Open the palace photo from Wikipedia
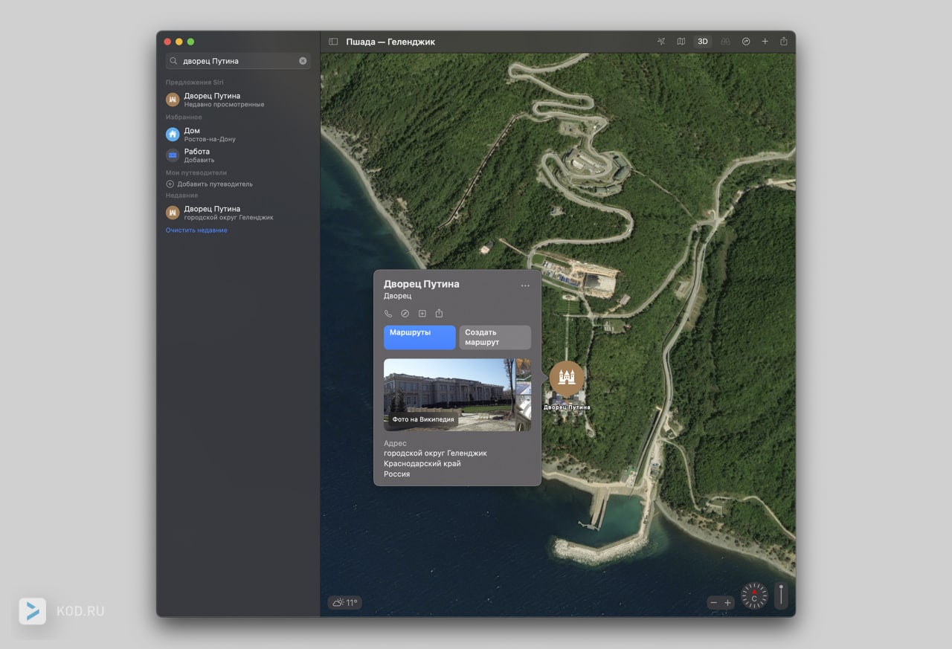This screenshot has height=649, width=952. tap(448, 395)
